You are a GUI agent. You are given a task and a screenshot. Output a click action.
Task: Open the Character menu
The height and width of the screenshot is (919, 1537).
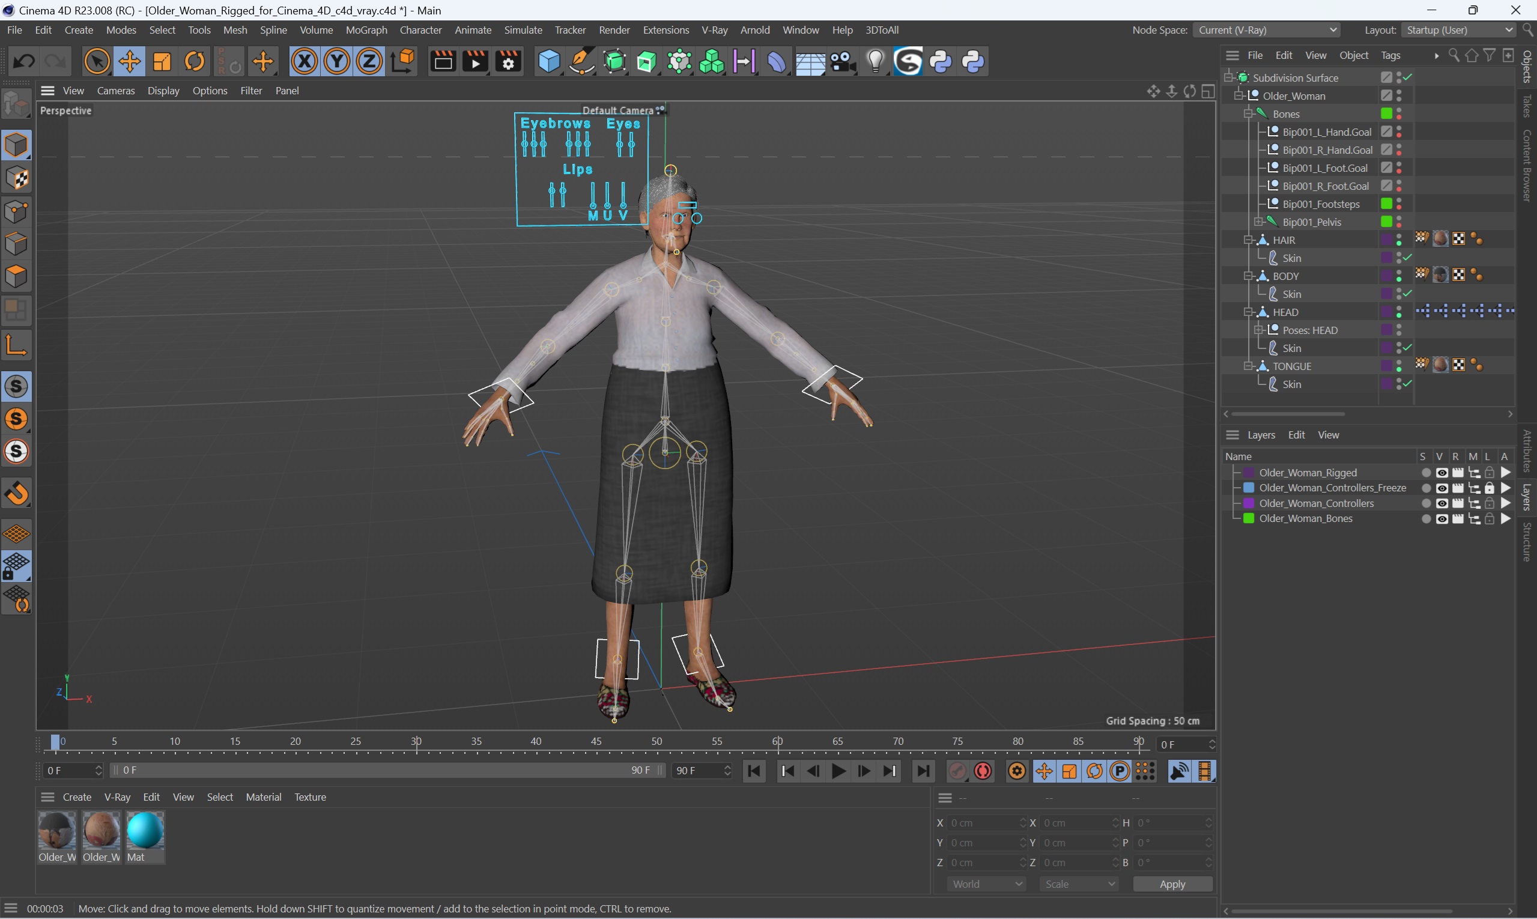pyautogui.click(x=420, y=29)
